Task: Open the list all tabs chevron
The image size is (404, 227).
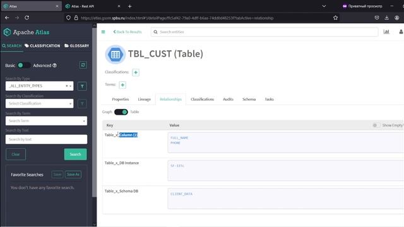Action: click(324, 6)
